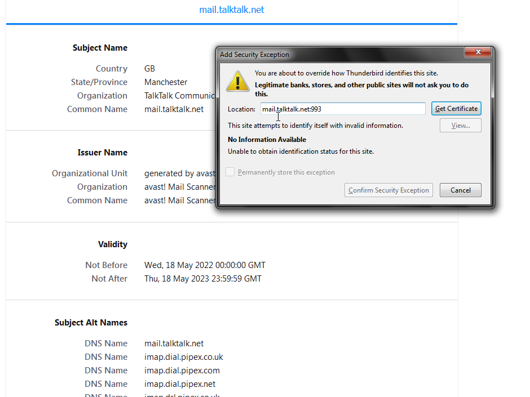
Task: Select Subject Common Name mail.talktalk.net
Action: [174, 109]
